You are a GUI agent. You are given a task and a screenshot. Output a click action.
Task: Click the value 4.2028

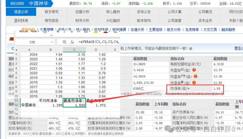coord(218,64)
